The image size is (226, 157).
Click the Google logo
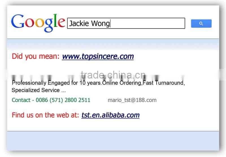pos(38,23)
